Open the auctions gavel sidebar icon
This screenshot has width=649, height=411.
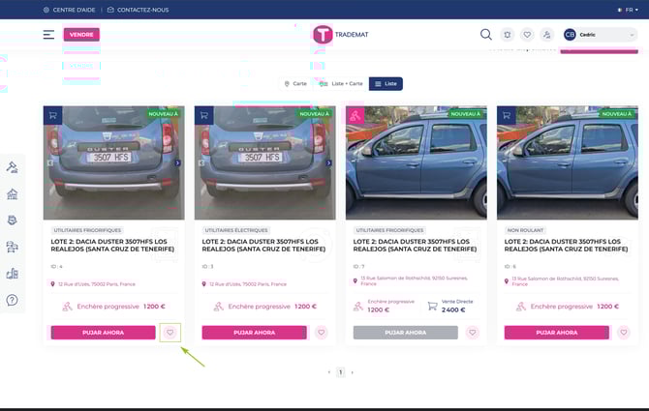point(13,167)
